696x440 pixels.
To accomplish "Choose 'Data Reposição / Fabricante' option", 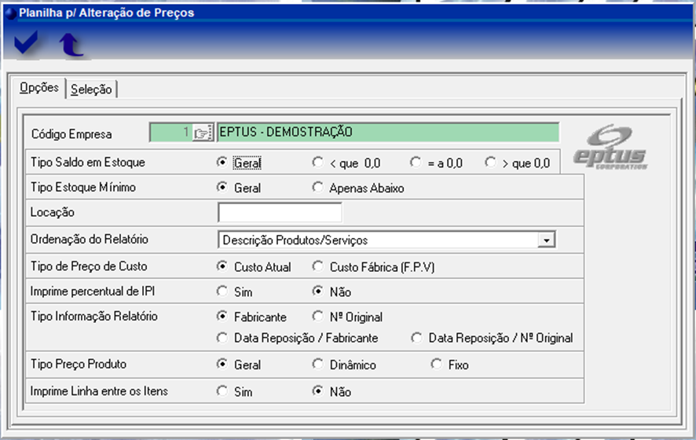I will (x=222, y=338).
